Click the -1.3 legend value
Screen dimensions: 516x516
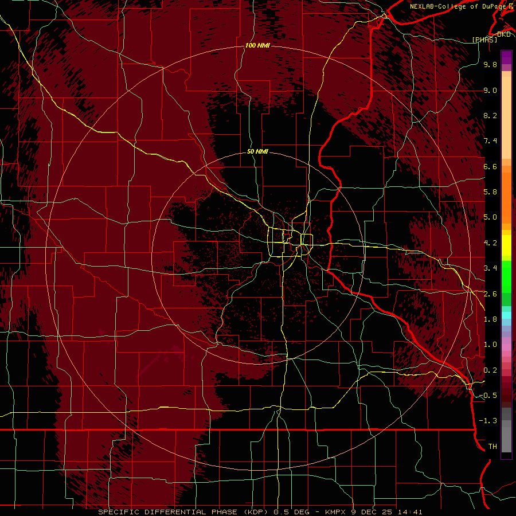(488, 421)
